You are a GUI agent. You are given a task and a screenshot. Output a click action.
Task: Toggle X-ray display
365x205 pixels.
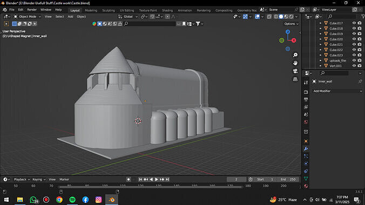[269, 17]
